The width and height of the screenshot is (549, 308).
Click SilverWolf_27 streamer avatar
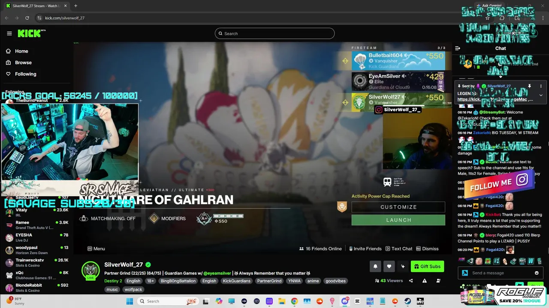pyautogui.click(x=90, y=270)
